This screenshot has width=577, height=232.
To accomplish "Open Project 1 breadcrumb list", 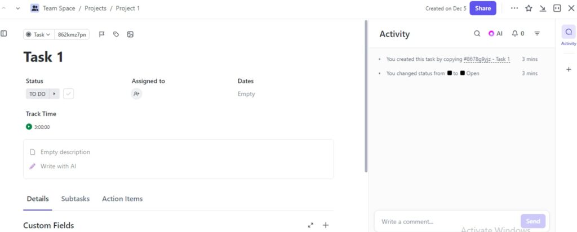I will [x=128, y=8].
